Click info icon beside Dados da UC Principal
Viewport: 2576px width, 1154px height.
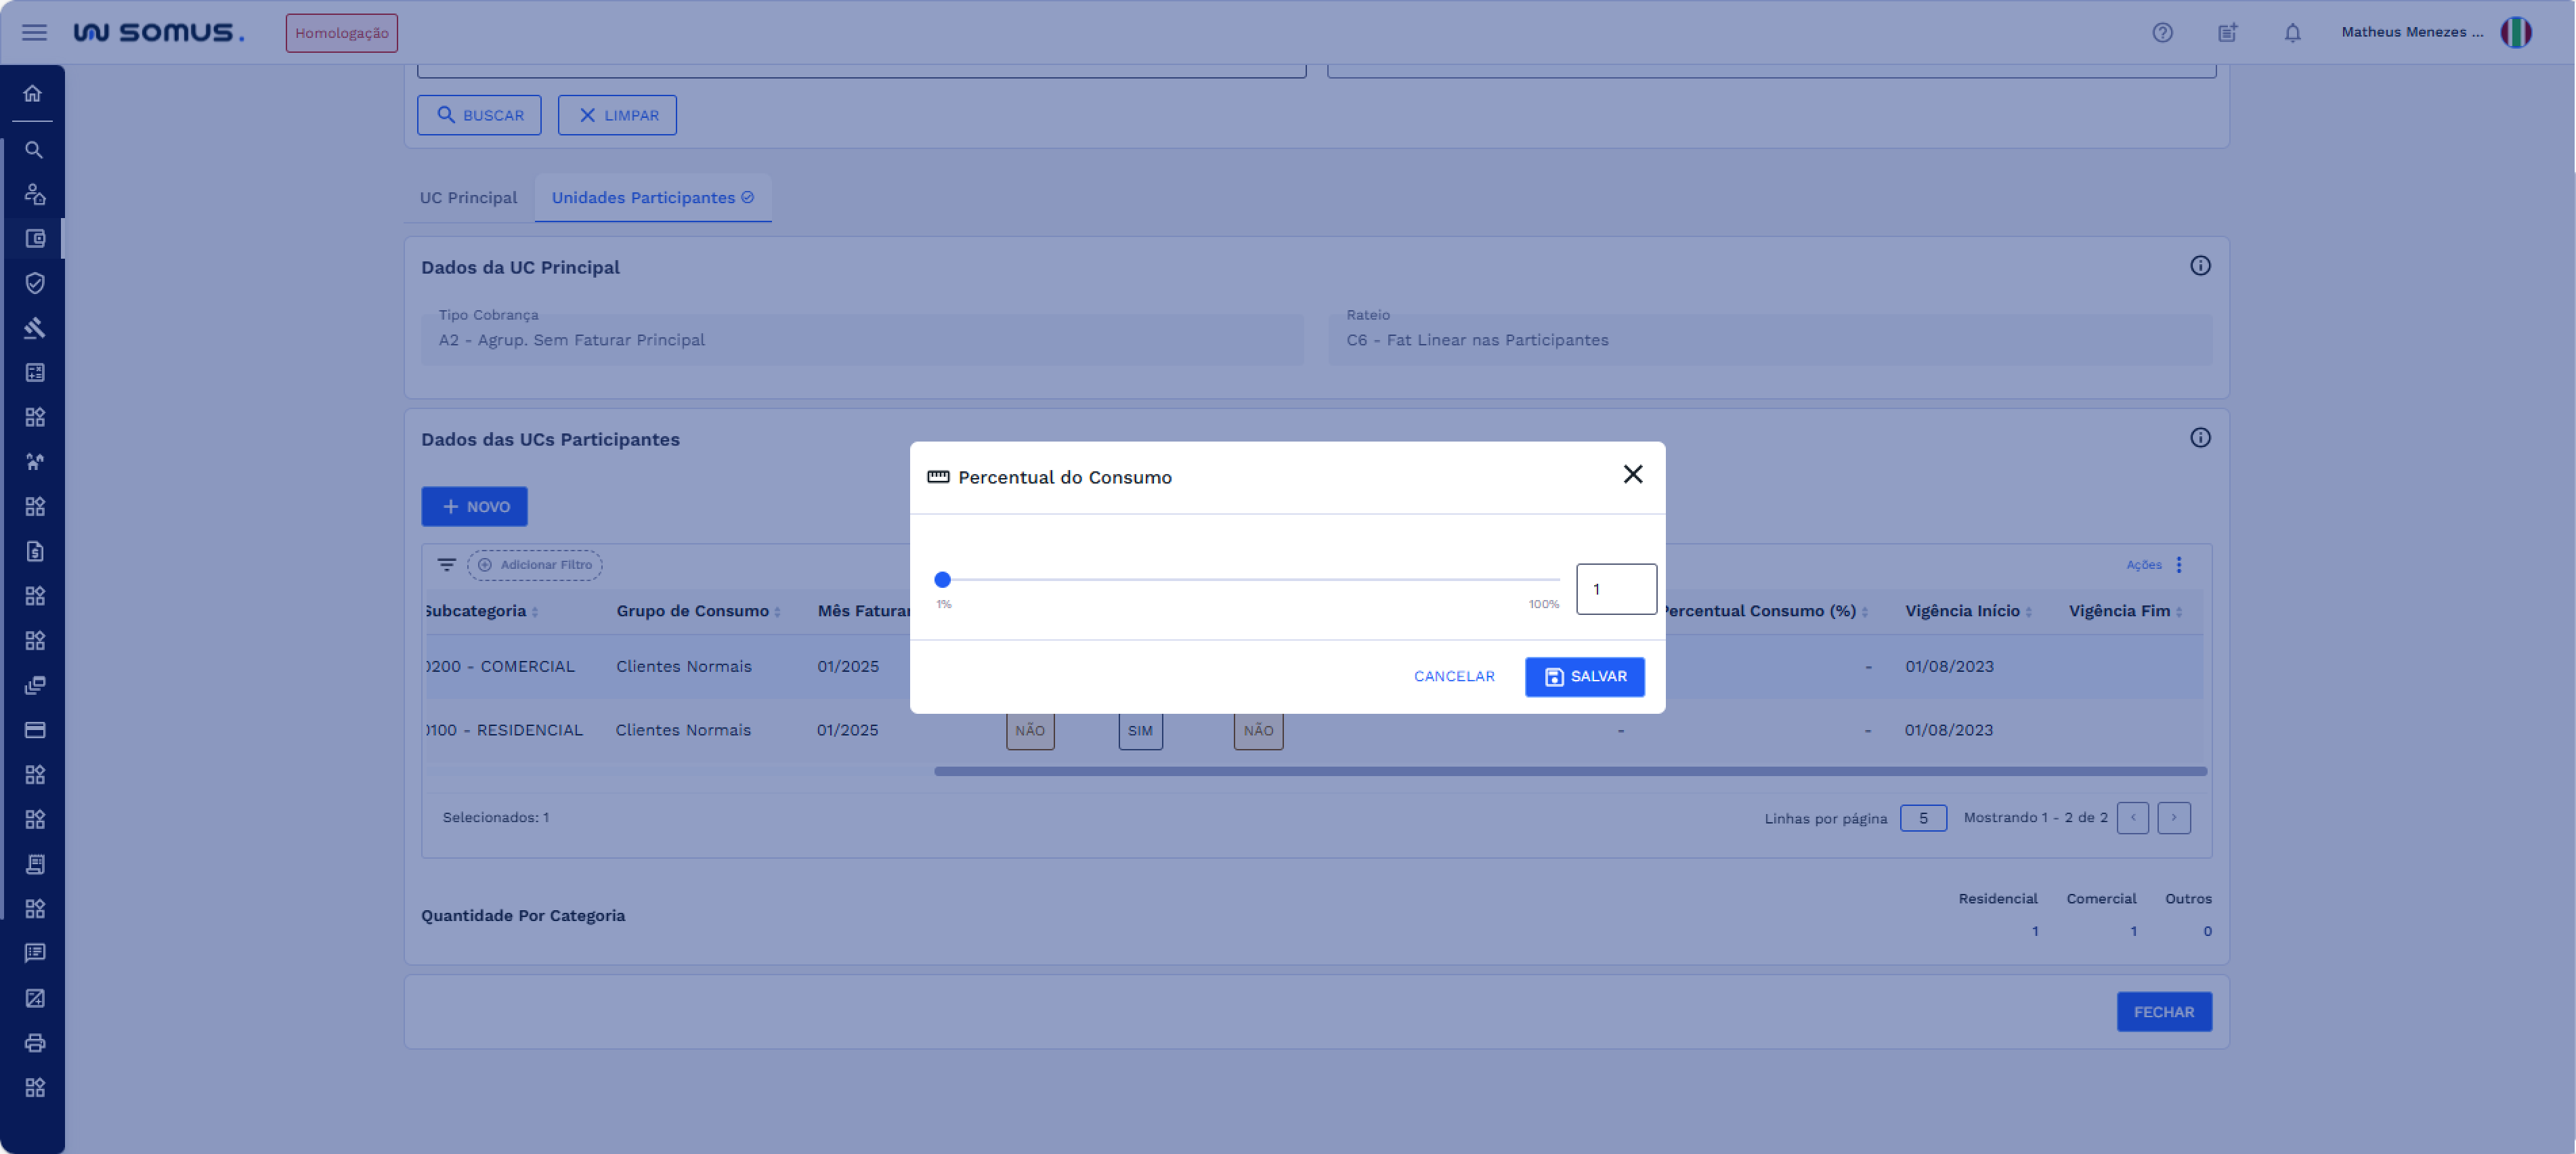tap(2200, 266)
